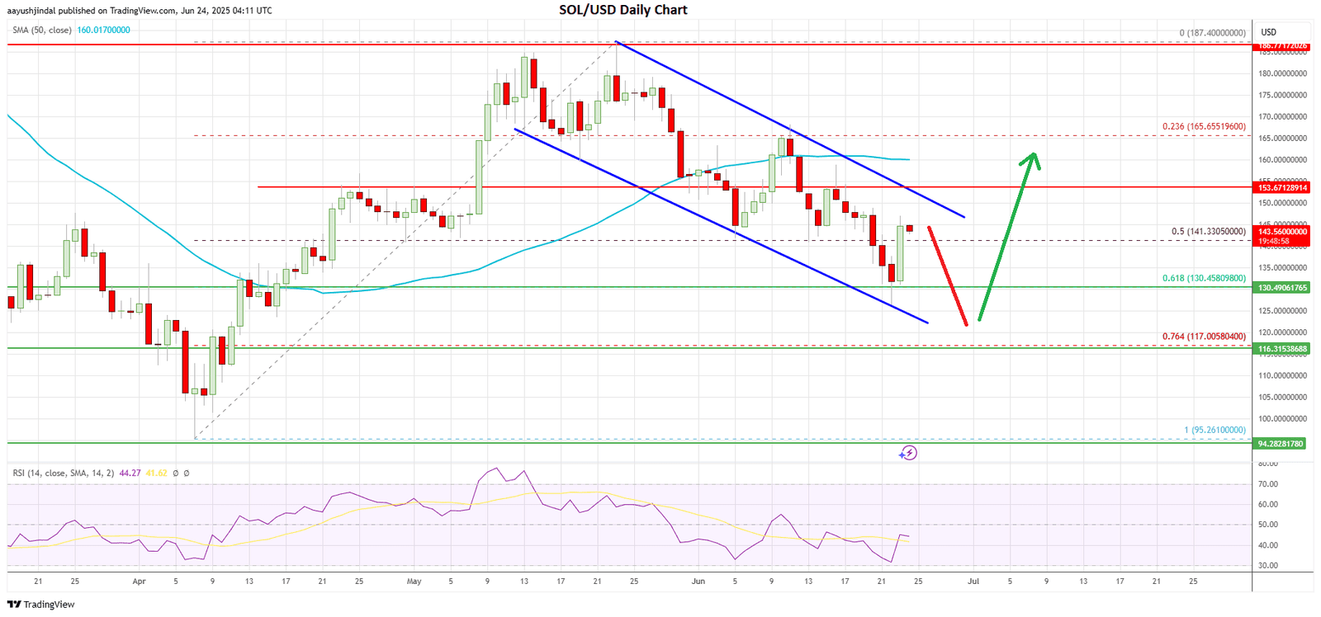The image size is (1321, 617).
Task: Click the 0.764 Fibonacci level label
Action: click(1204, 337)
